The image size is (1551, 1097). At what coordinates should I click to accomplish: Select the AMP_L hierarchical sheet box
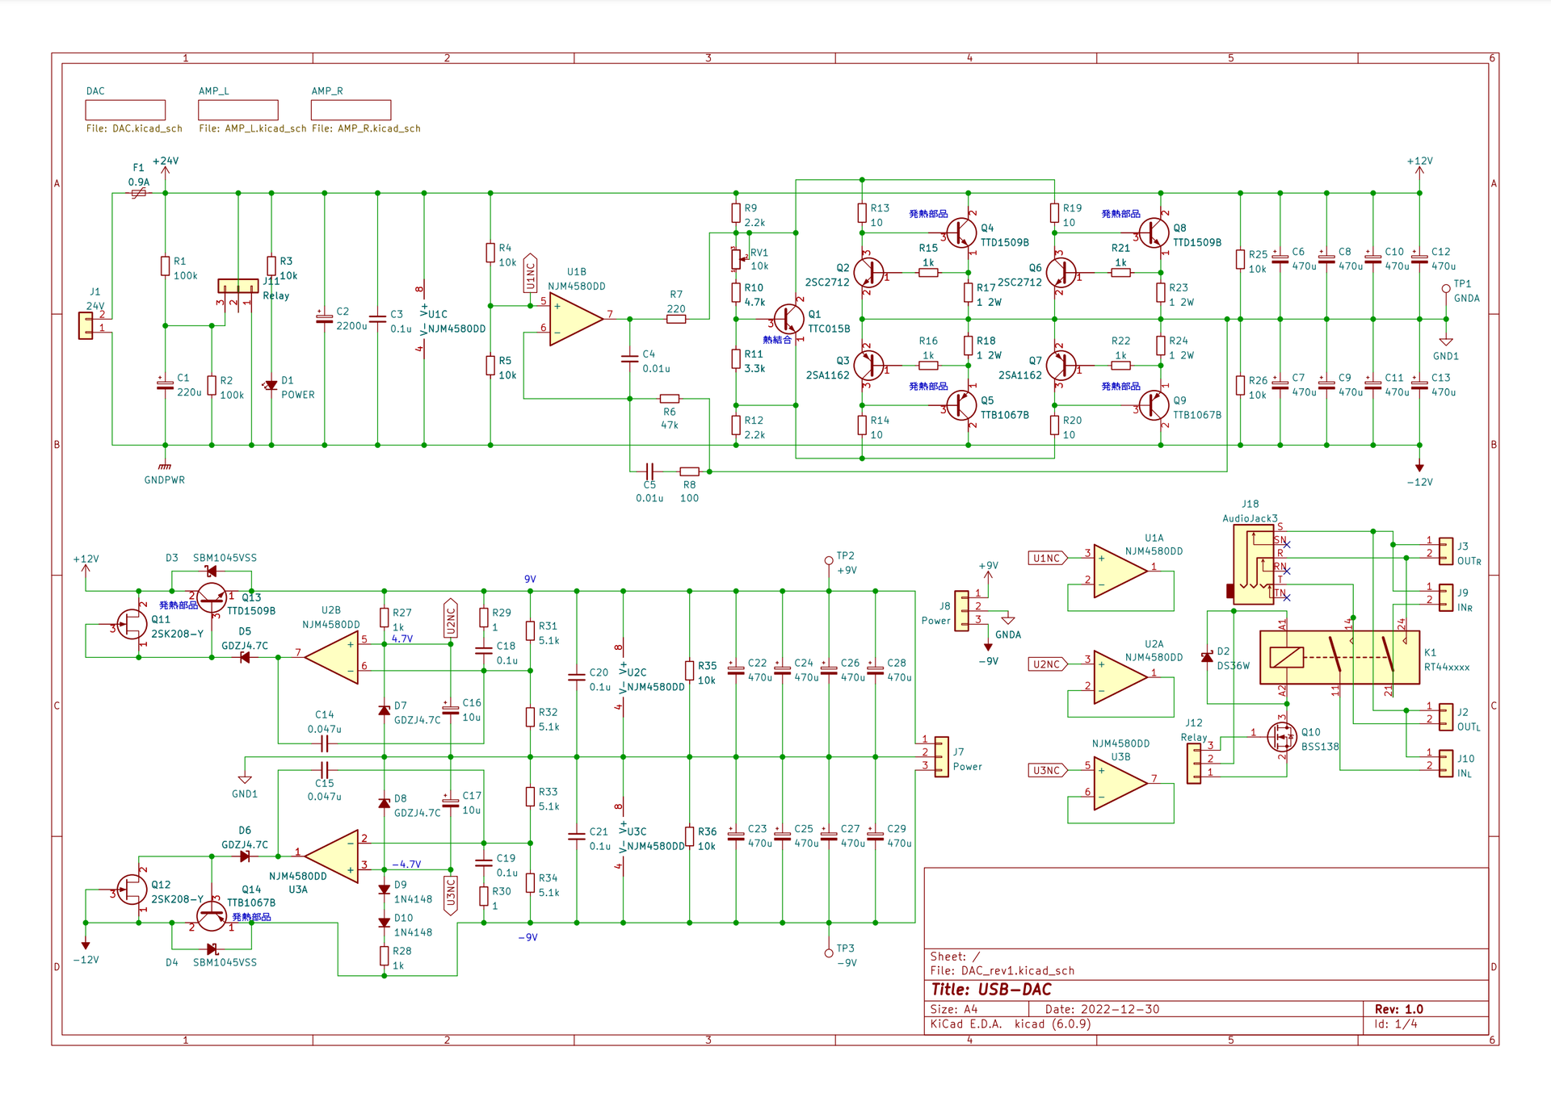click(x=238, y=110)
